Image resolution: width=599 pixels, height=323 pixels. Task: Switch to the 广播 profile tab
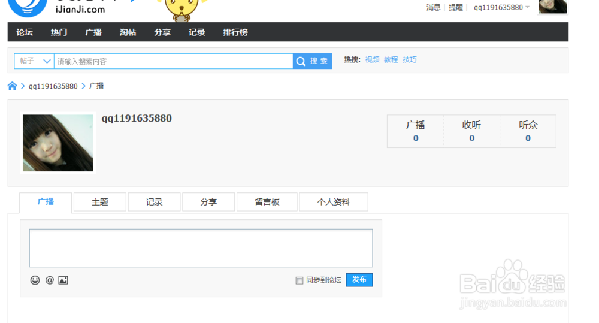point(46,202)
